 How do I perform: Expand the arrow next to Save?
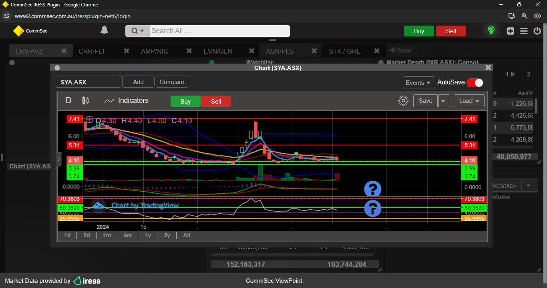443,101
